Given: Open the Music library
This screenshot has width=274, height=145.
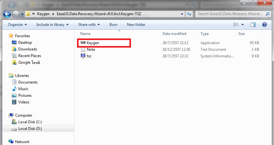Looking at the screenshot, I should coord(23,89).
